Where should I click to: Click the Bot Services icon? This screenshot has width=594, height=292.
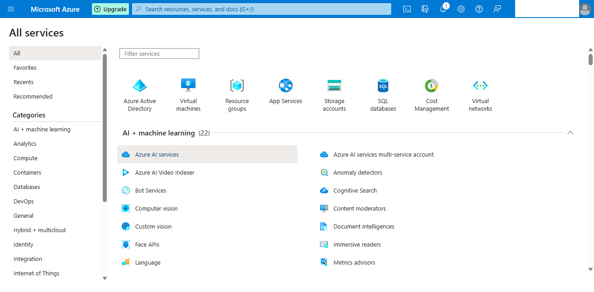pyautogui.click(x=126, y=190)
